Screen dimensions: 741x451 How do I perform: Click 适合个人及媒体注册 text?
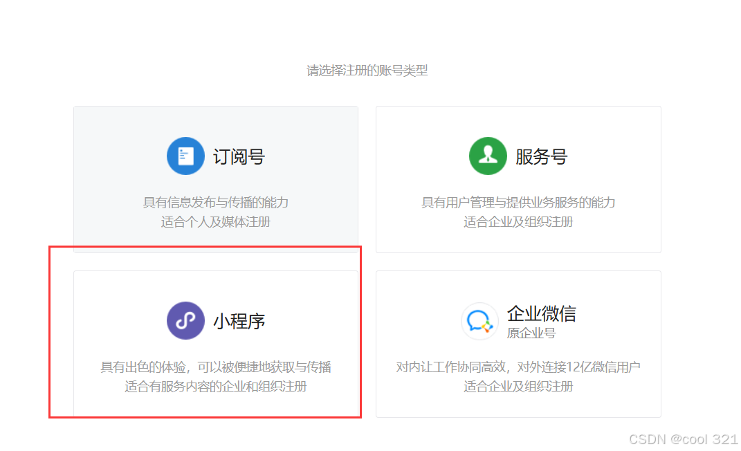click(x=215, y=222)
